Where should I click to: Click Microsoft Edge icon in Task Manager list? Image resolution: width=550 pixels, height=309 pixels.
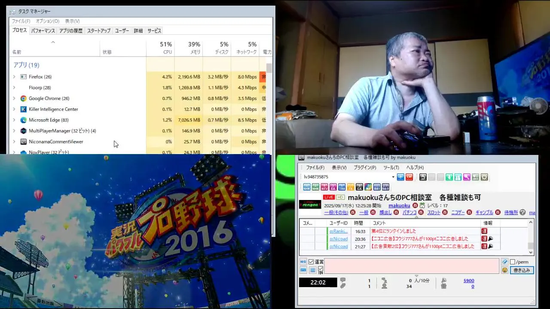click(x=23, y=120)
